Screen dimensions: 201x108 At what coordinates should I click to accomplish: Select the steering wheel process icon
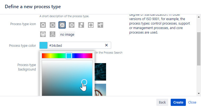tap(43, 34)
